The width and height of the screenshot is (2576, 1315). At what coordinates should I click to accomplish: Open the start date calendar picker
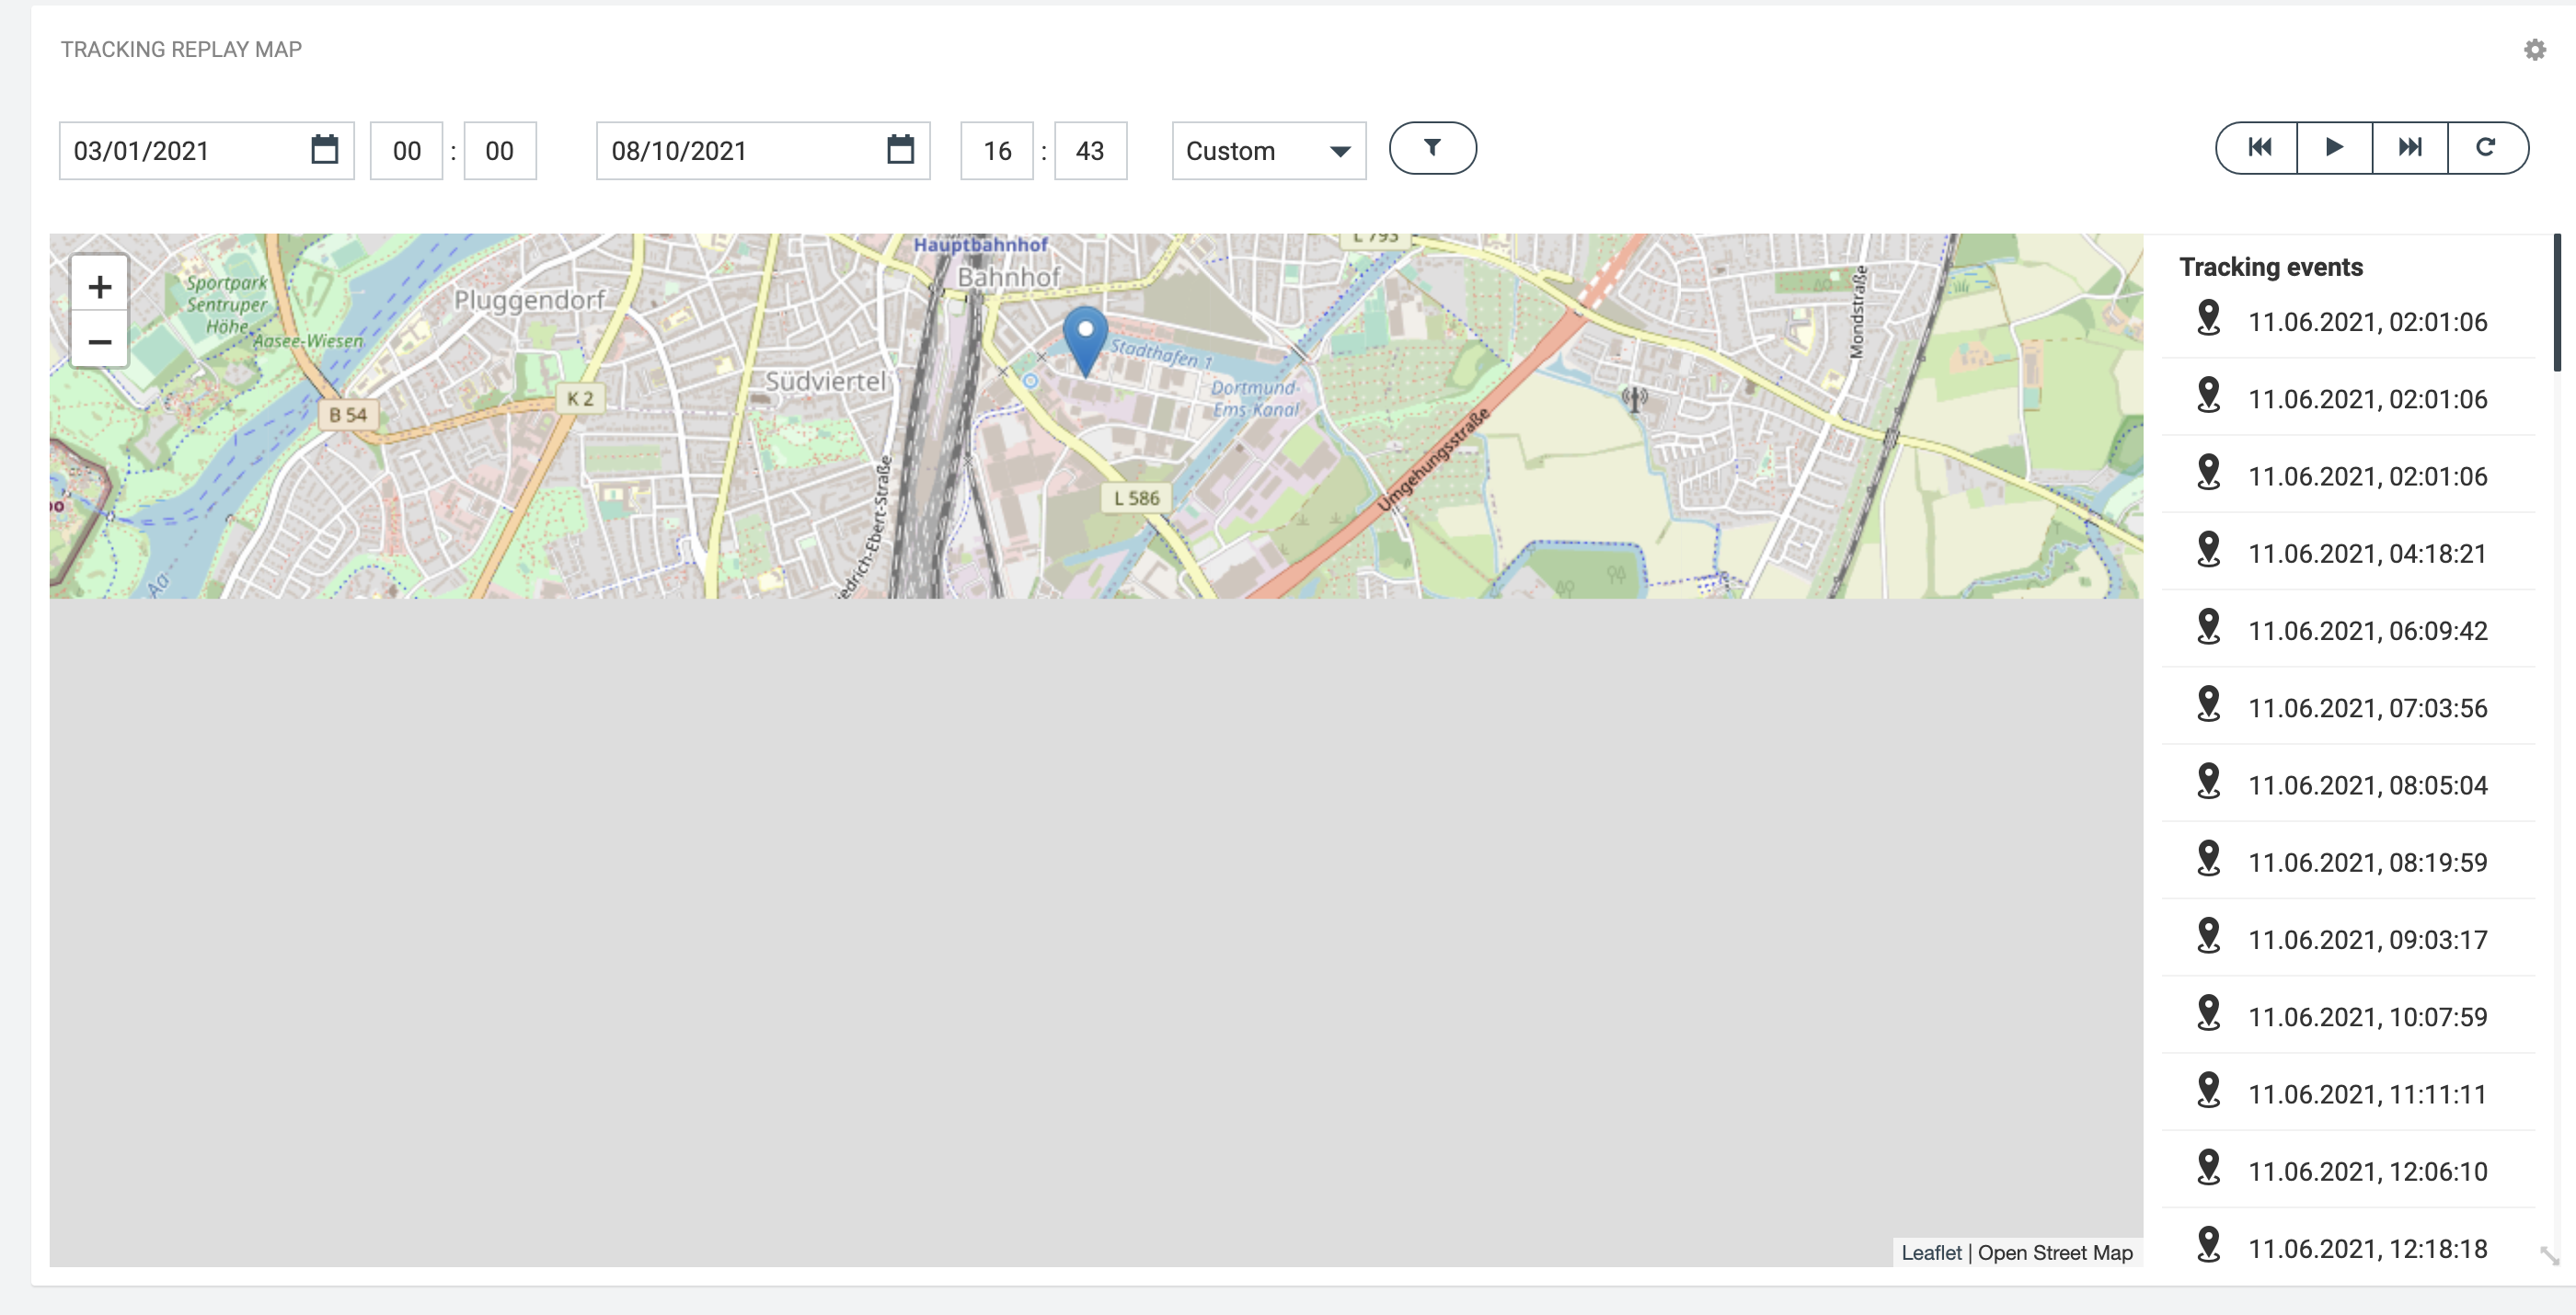point(324,150)
